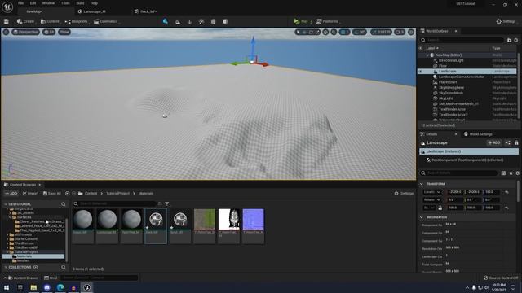Open the File Explorer taskbar icon

click(x=33, y=287)
